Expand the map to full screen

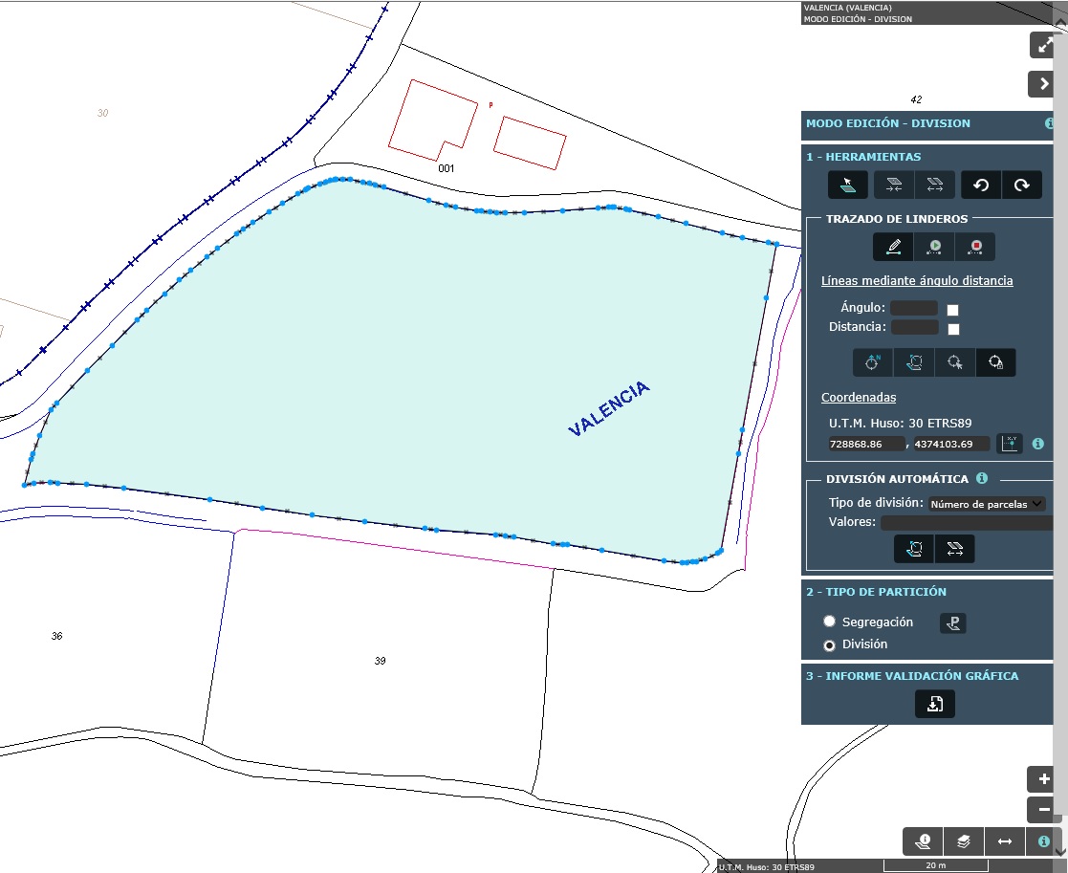[x=1043, y=45]
